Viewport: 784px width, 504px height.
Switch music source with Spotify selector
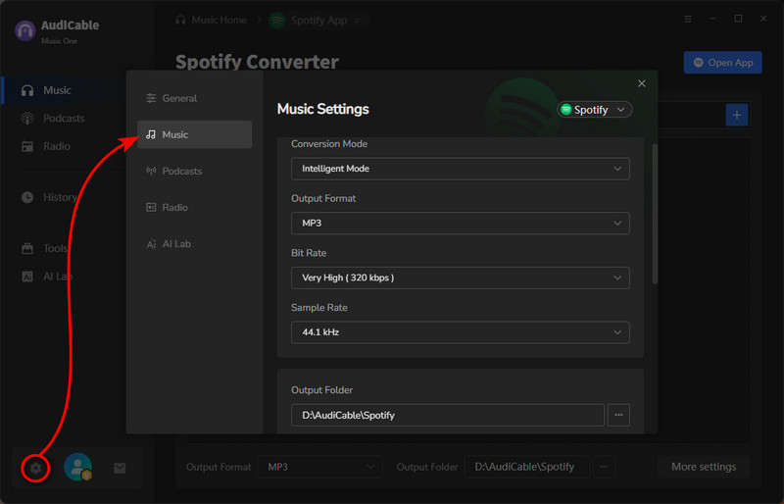[x=595, y=110]
